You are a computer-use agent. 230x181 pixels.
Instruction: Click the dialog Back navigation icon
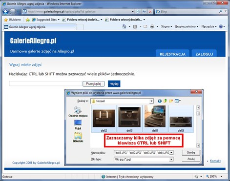(x=160, y=101)
